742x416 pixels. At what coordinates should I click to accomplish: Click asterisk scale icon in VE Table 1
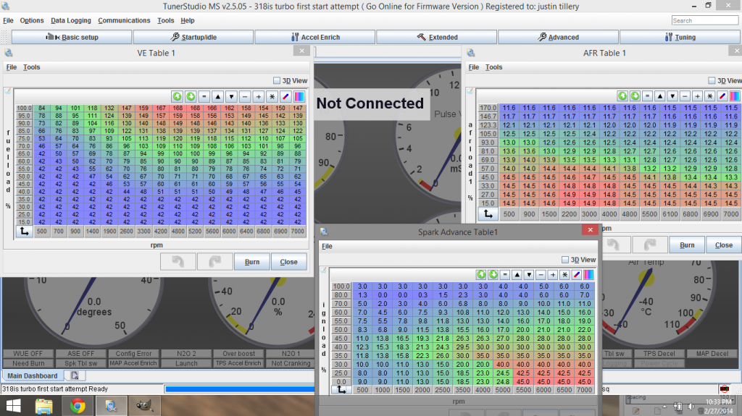coord(272,97)
